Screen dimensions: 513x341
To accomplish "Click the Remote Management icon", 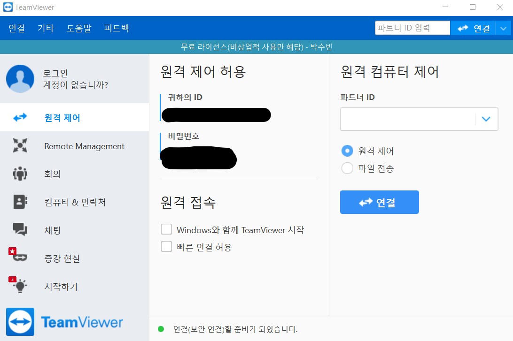I will 20,146.
